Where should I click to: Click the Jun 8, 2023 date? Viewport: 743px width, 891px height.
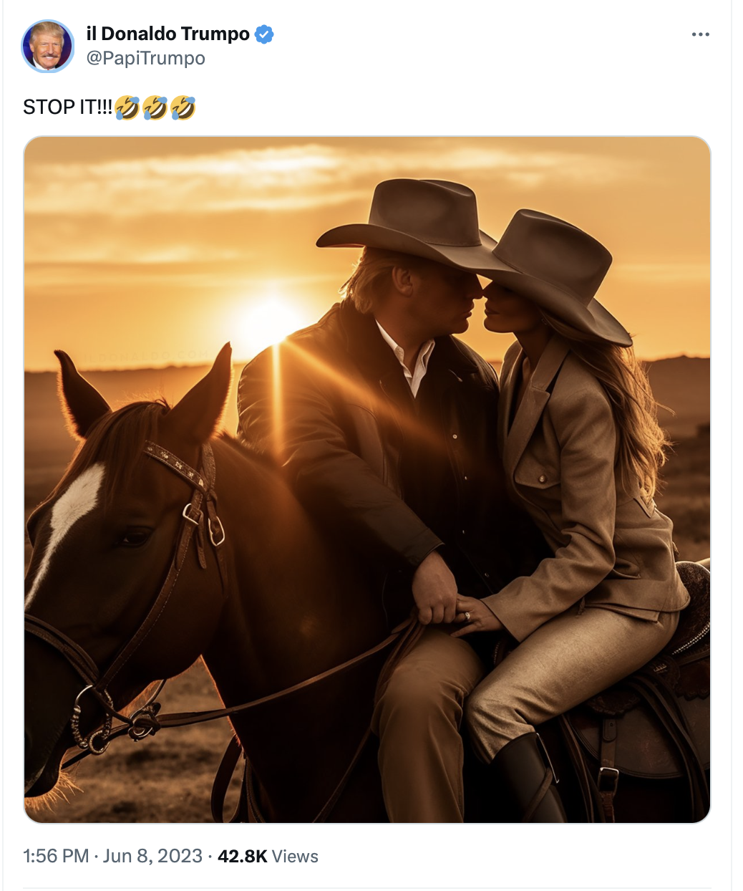tap(152, 856)
